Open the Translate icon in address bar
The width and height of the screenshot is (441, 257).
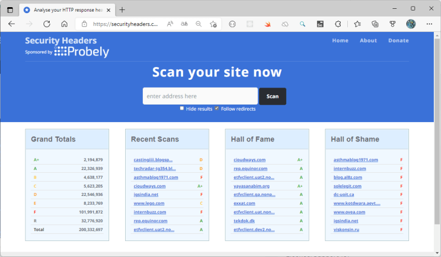pos(184,24)
